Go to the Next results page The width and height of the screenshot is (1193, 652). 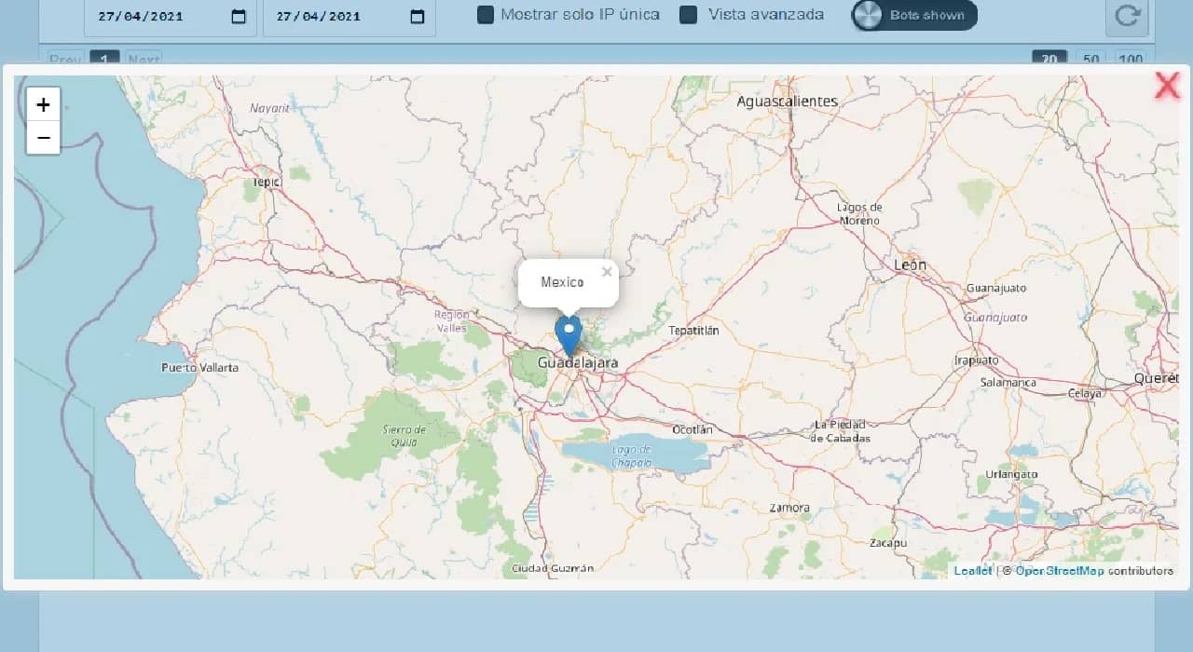point(144,59)
